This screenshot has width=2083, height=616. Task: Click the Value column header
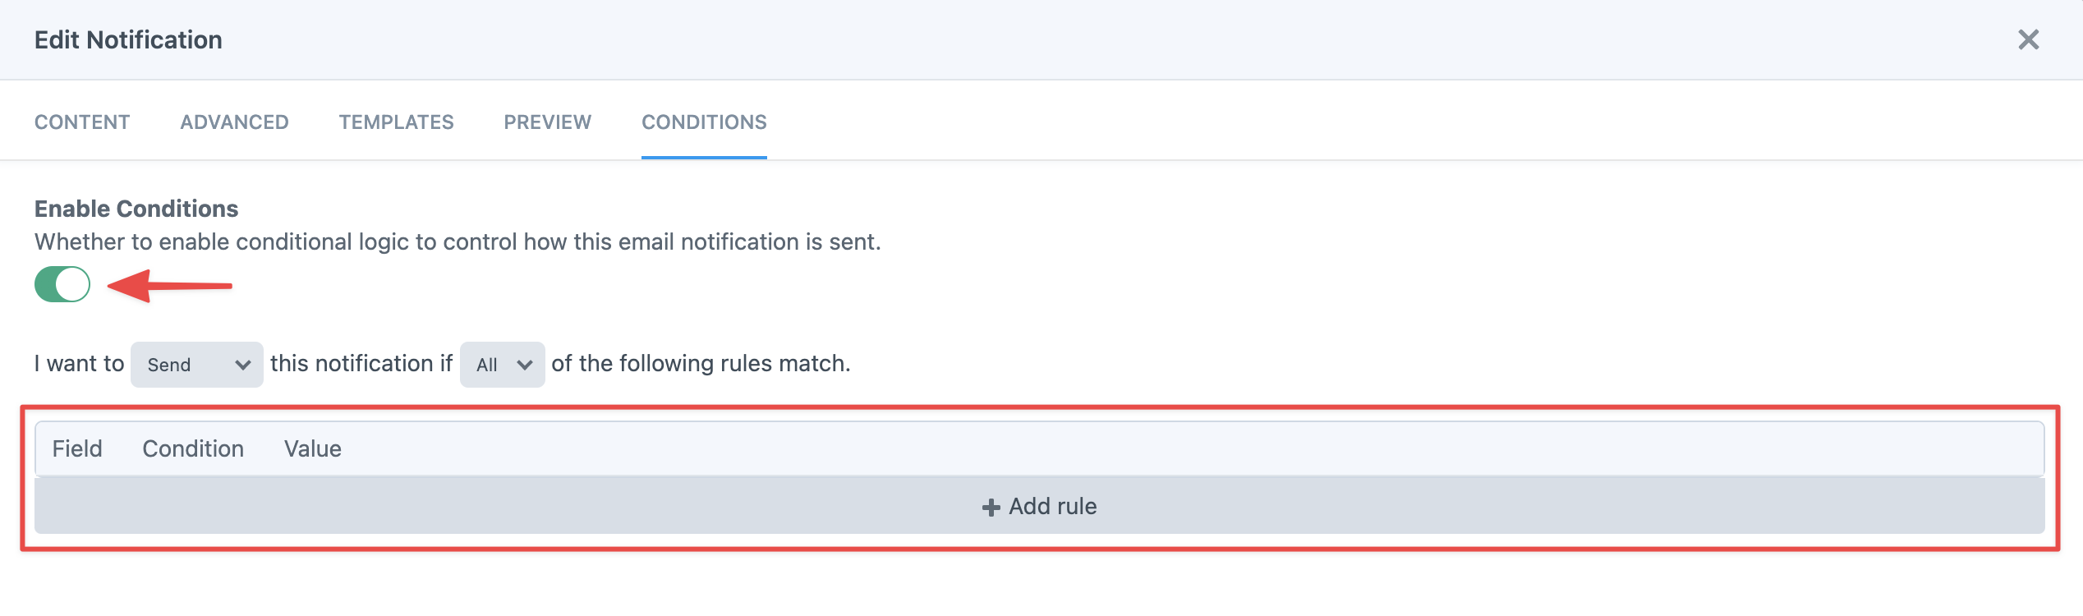tap(312, 448)
